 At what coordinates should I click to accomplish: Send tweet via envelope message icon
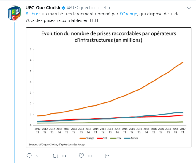[108, 156]
